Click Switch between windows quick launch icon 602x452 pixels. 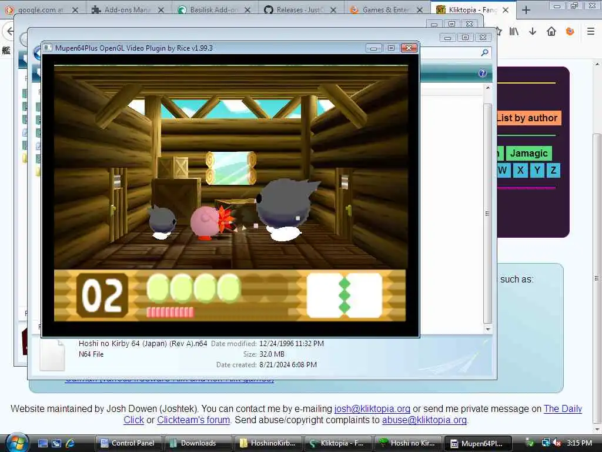coord(56,443)
